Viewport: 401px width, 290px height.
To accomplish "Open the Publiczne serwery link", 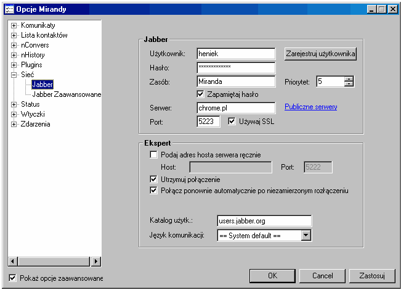I will coord(310,107).
